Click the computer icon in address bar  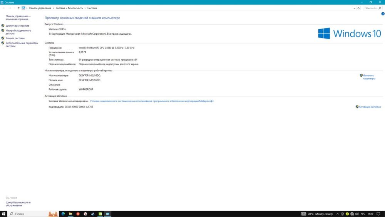point(23,8)
